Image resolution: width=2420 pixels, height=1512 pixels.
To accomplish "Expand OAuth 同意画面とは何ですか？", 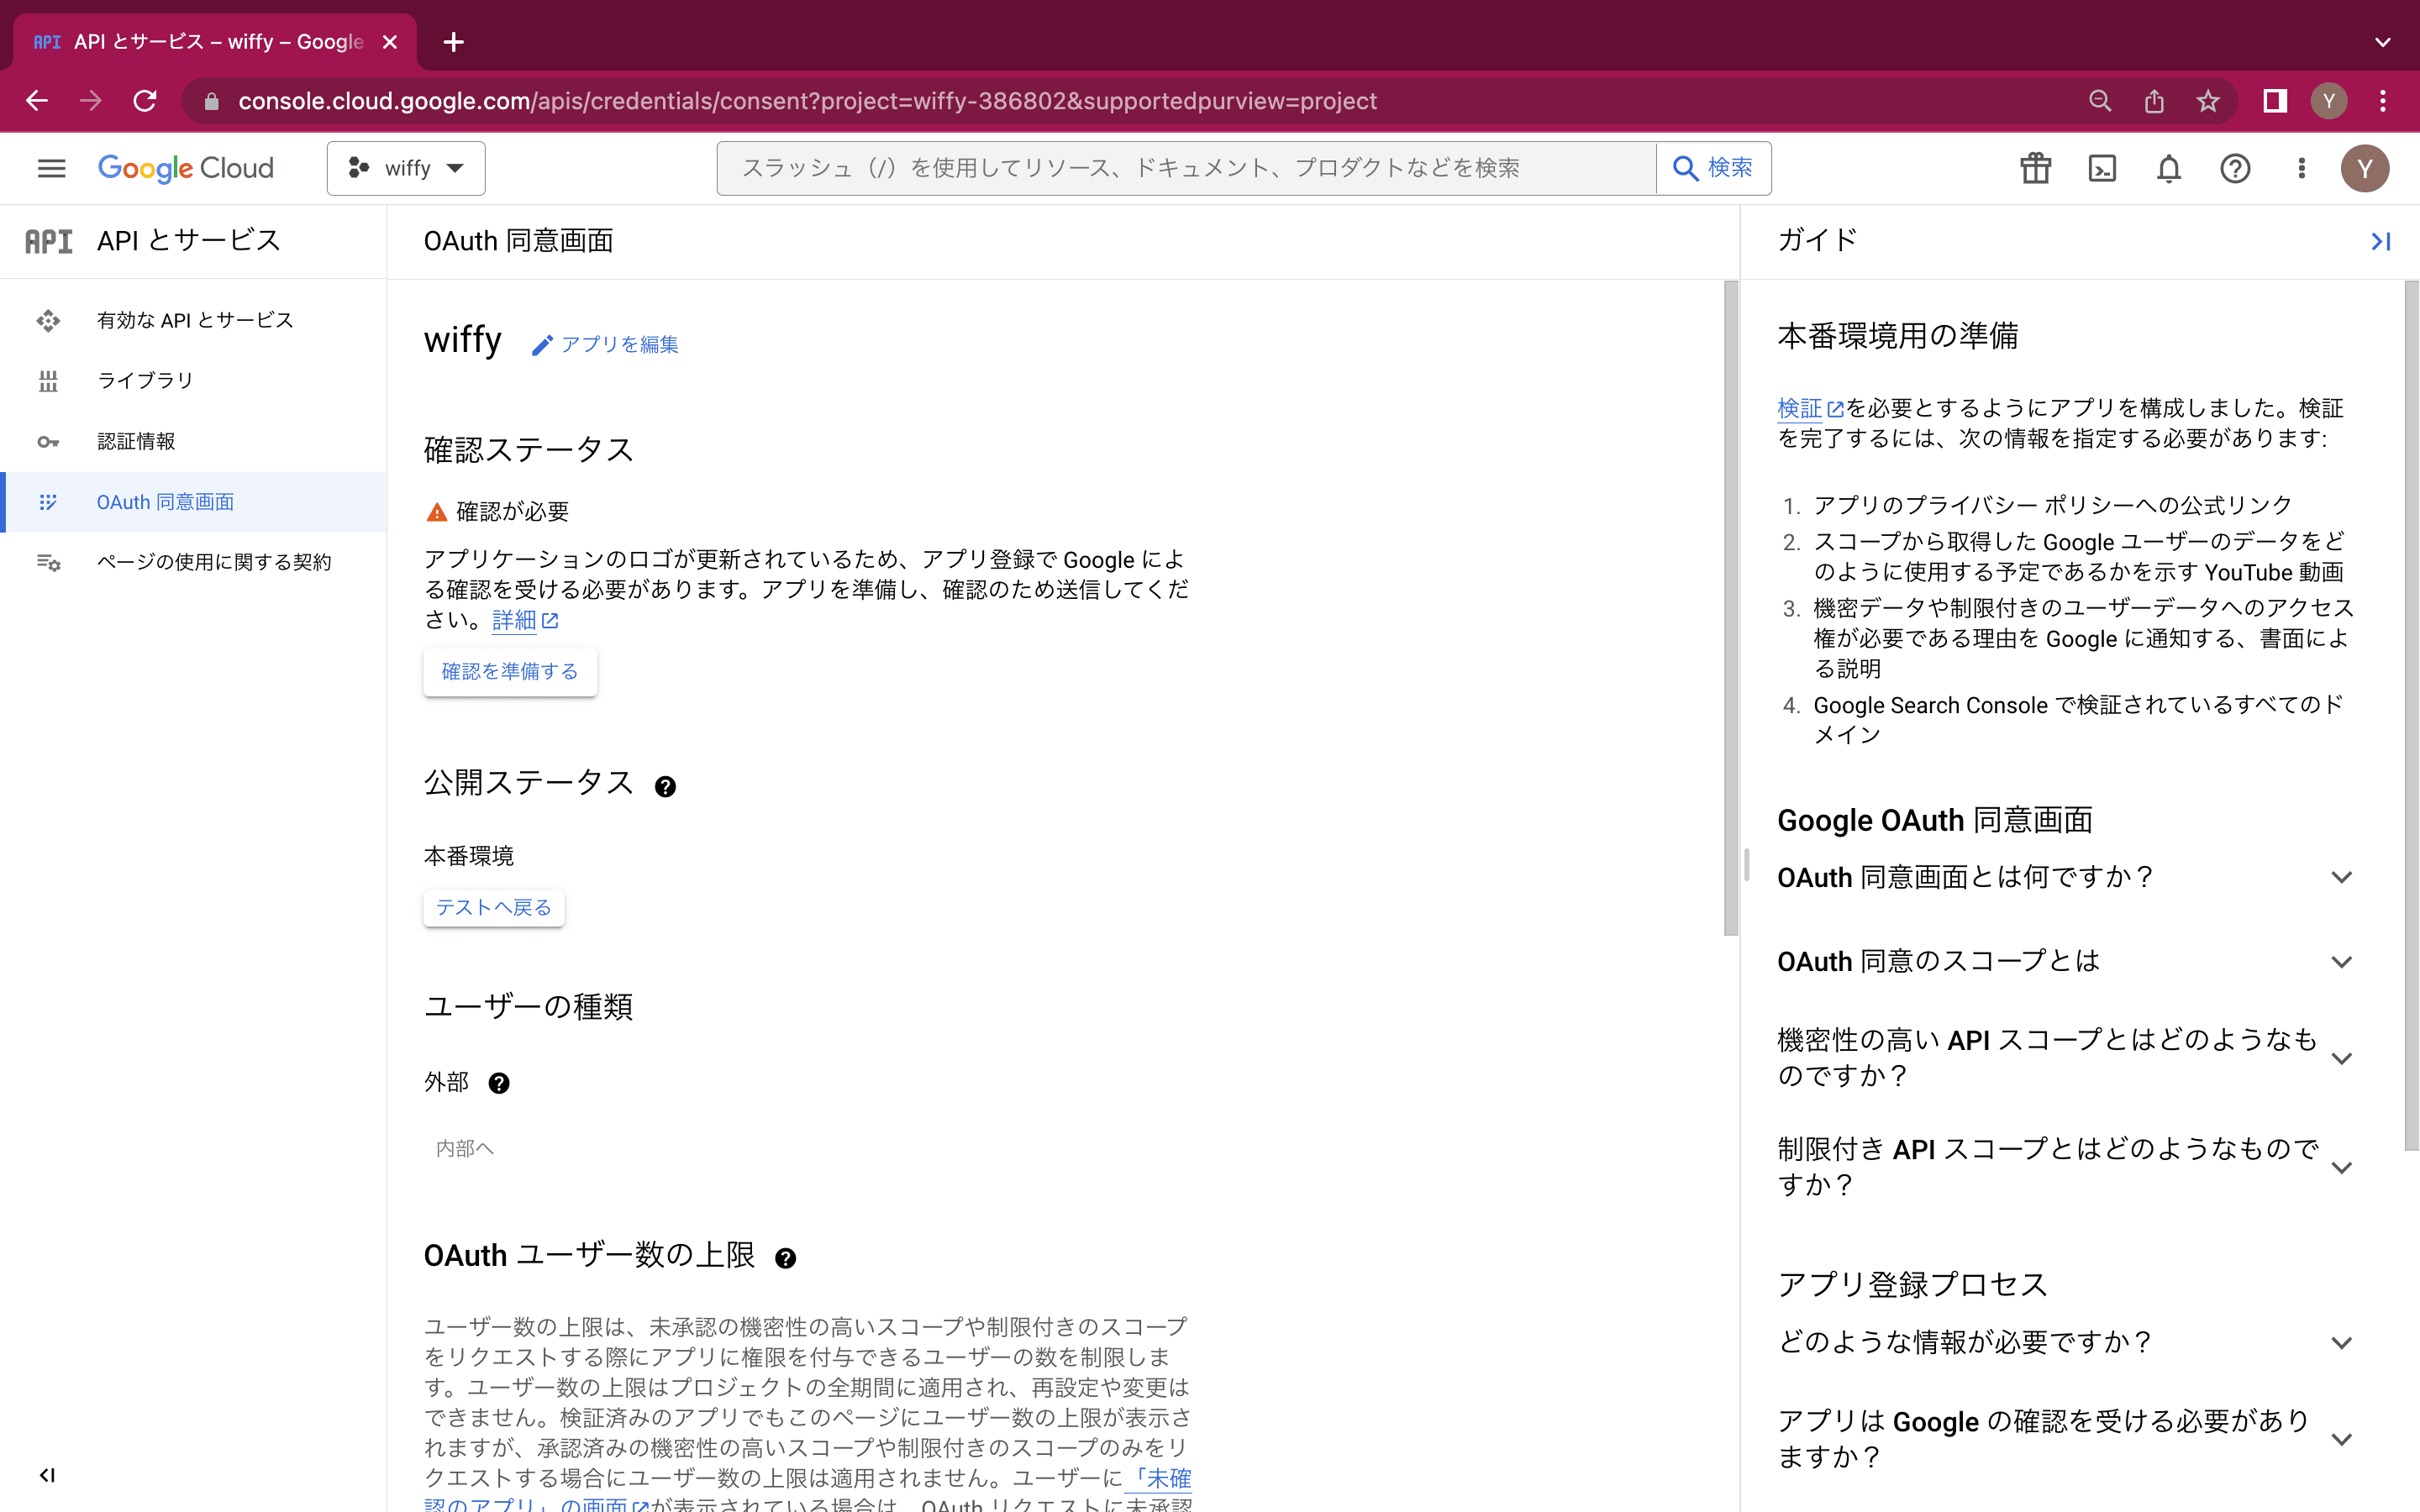I will pos(2065,877).
